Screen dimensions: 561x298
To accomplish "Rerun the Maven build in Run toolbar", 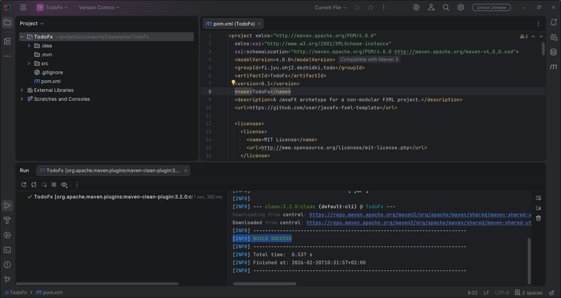I will click(24, 185).
